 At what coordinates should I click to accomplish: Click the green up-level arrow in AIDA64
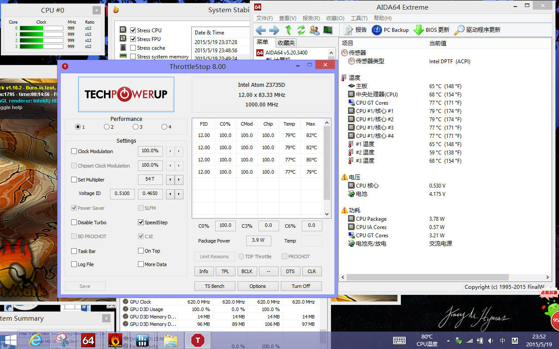pos(288,30)
